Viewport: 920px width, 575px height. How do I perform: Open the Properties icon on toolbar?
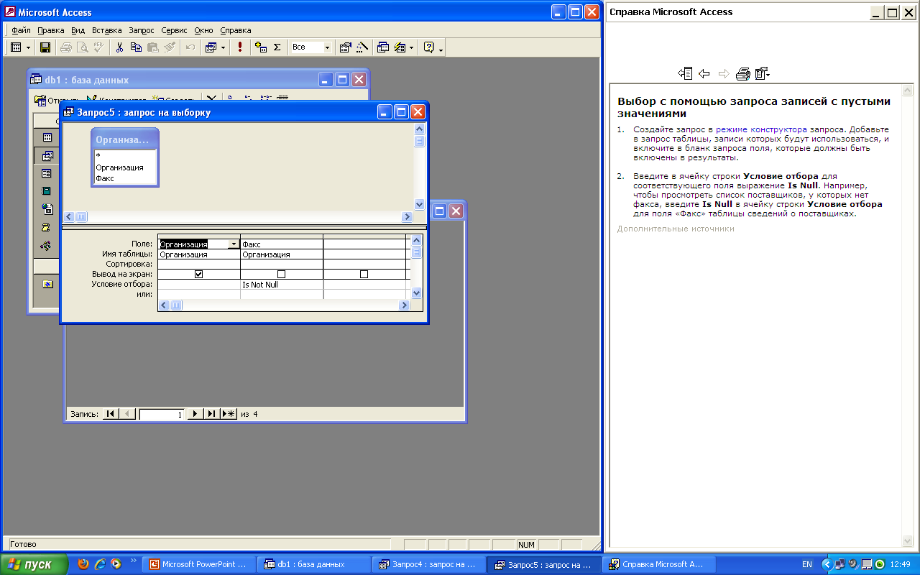345,47
